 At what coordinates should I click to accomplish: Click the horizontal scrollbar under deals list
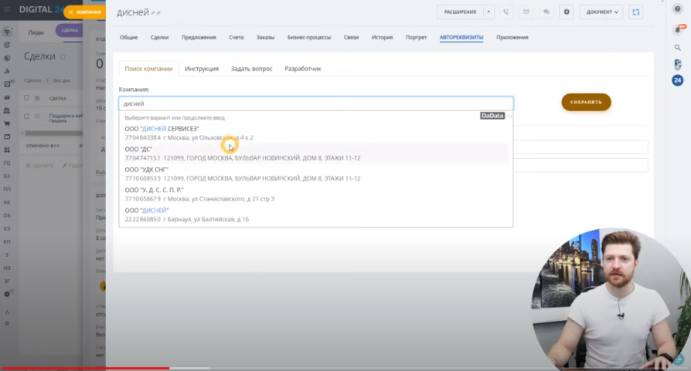point(53,133)
